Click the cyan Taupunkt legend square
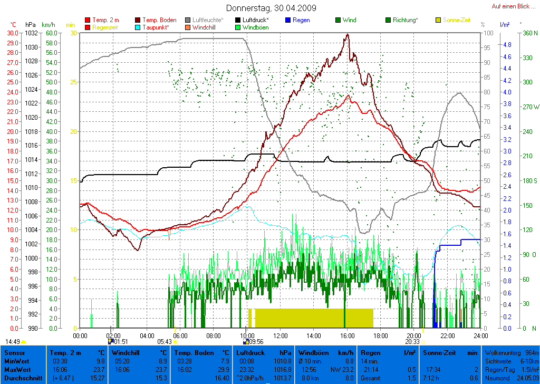This screenshot has height=384, width=540. click(138, 27)
